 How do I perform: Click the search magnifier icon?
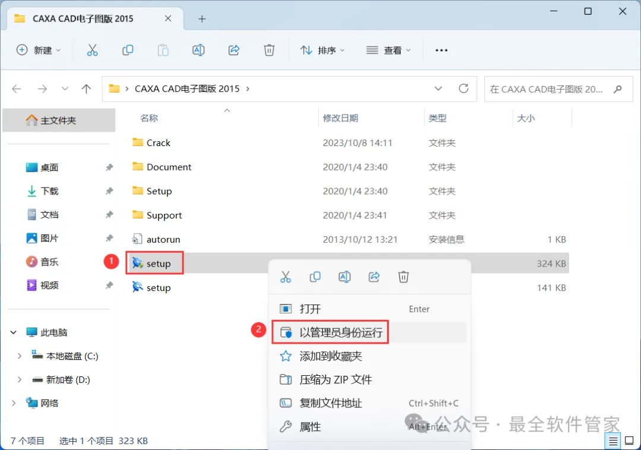618,88
